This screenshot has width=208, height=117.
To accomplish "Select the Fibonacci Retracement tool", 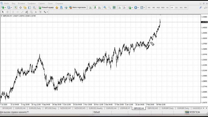I will pyautogui.click(x=31, y=12).
